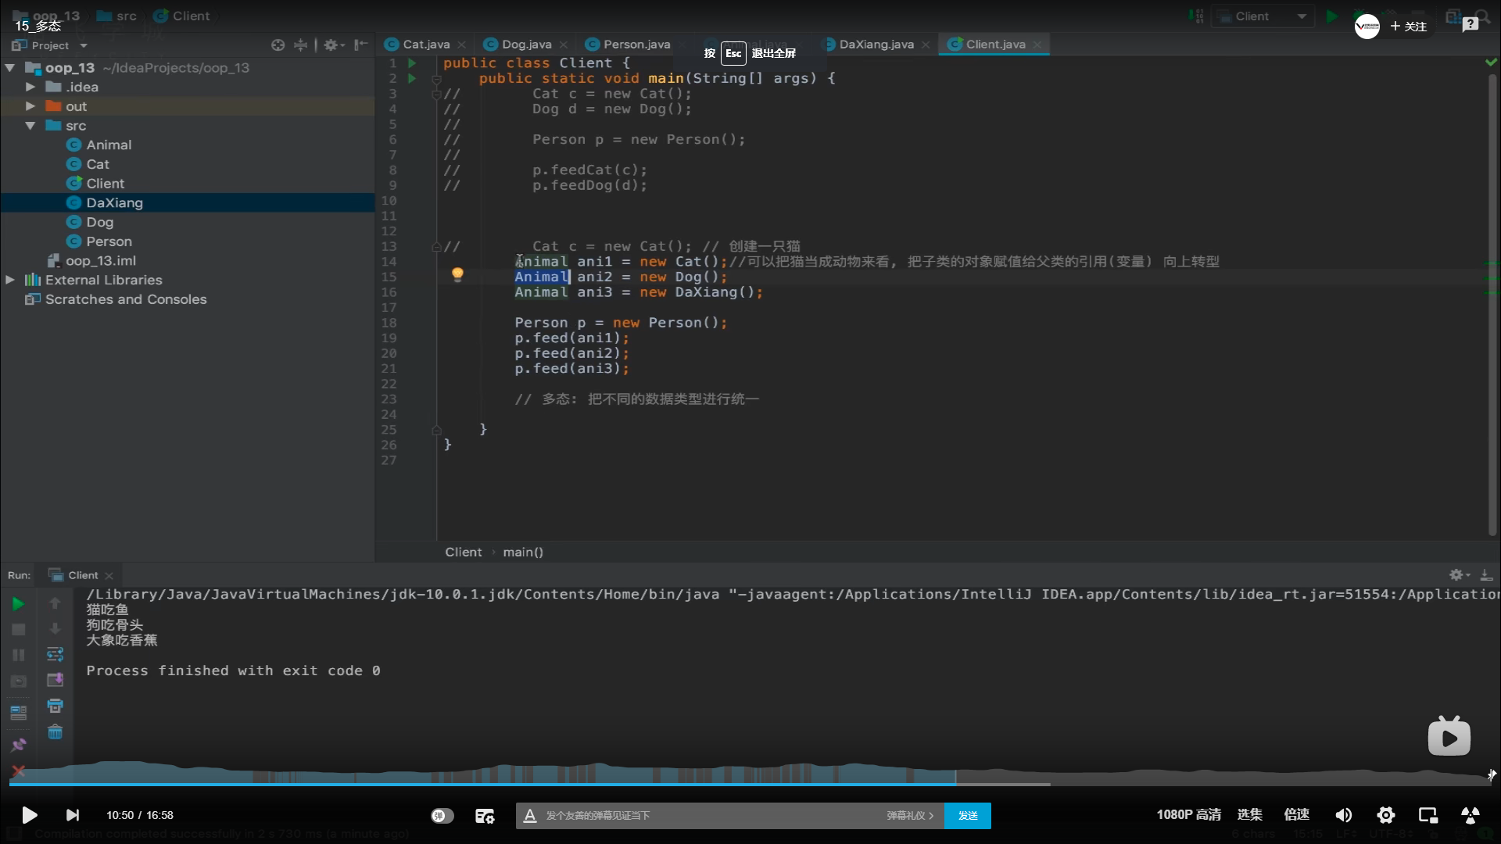Expand External Libraries node

pyautogui.click(x=10, y=280)
